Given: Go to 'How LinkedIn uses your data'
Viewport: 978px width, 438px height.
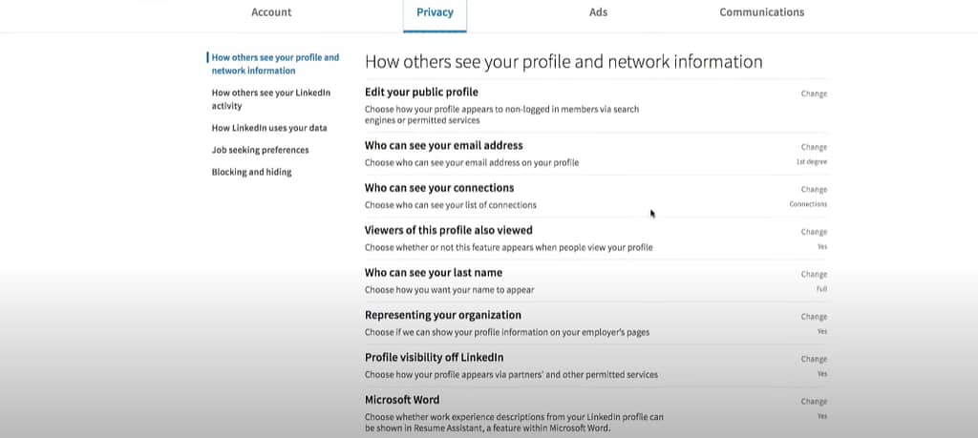Looking at the screenshot, I should point(269,128).
